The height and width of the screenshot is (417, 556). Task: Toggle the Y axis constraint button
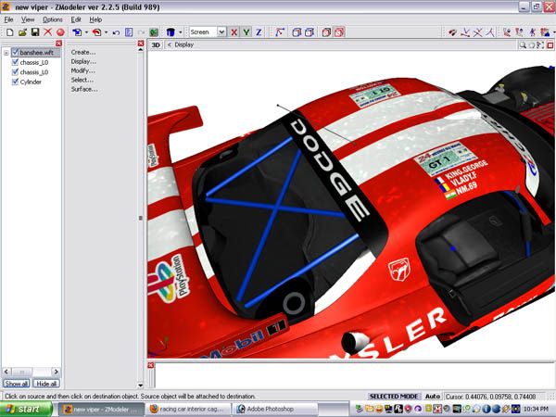[246, 32]
